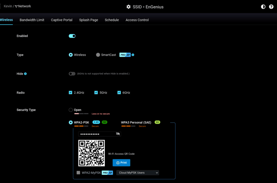Click the Wi-Fi access QR code

click(92, 153)
